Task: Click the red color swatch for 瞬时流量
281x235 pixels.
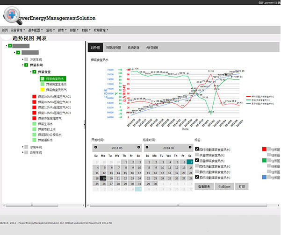Action: click(x=264, y=149)
